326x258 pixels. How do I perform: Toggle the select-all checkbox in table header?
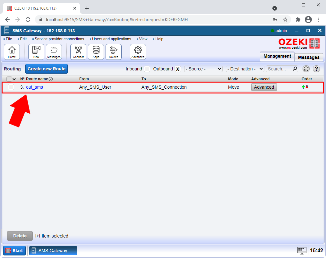pos(9,79)
